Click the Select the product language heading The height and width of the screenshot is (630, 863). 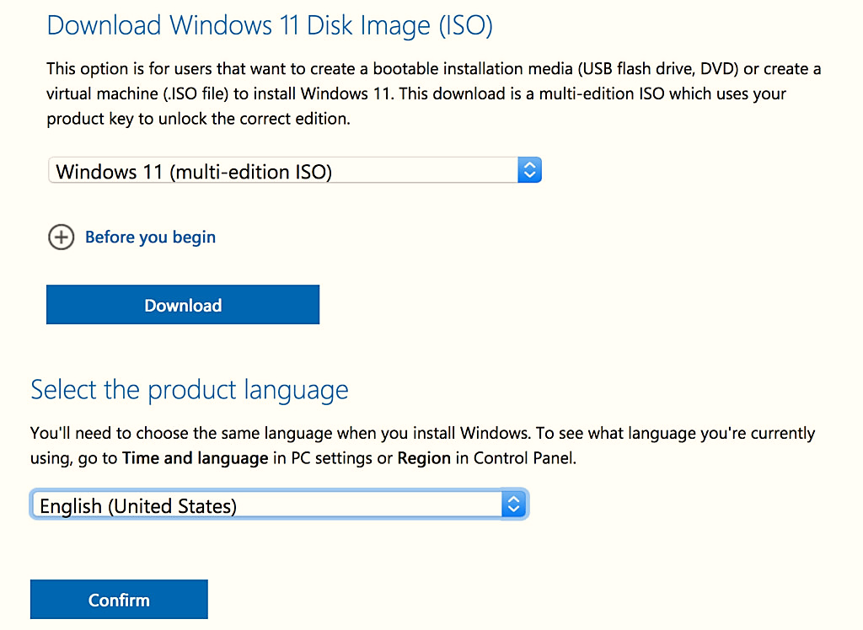point(190,390)
